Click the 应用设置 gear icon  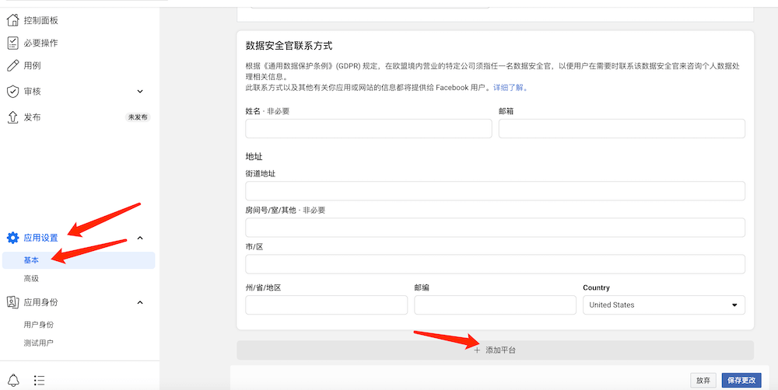point(12,238)
